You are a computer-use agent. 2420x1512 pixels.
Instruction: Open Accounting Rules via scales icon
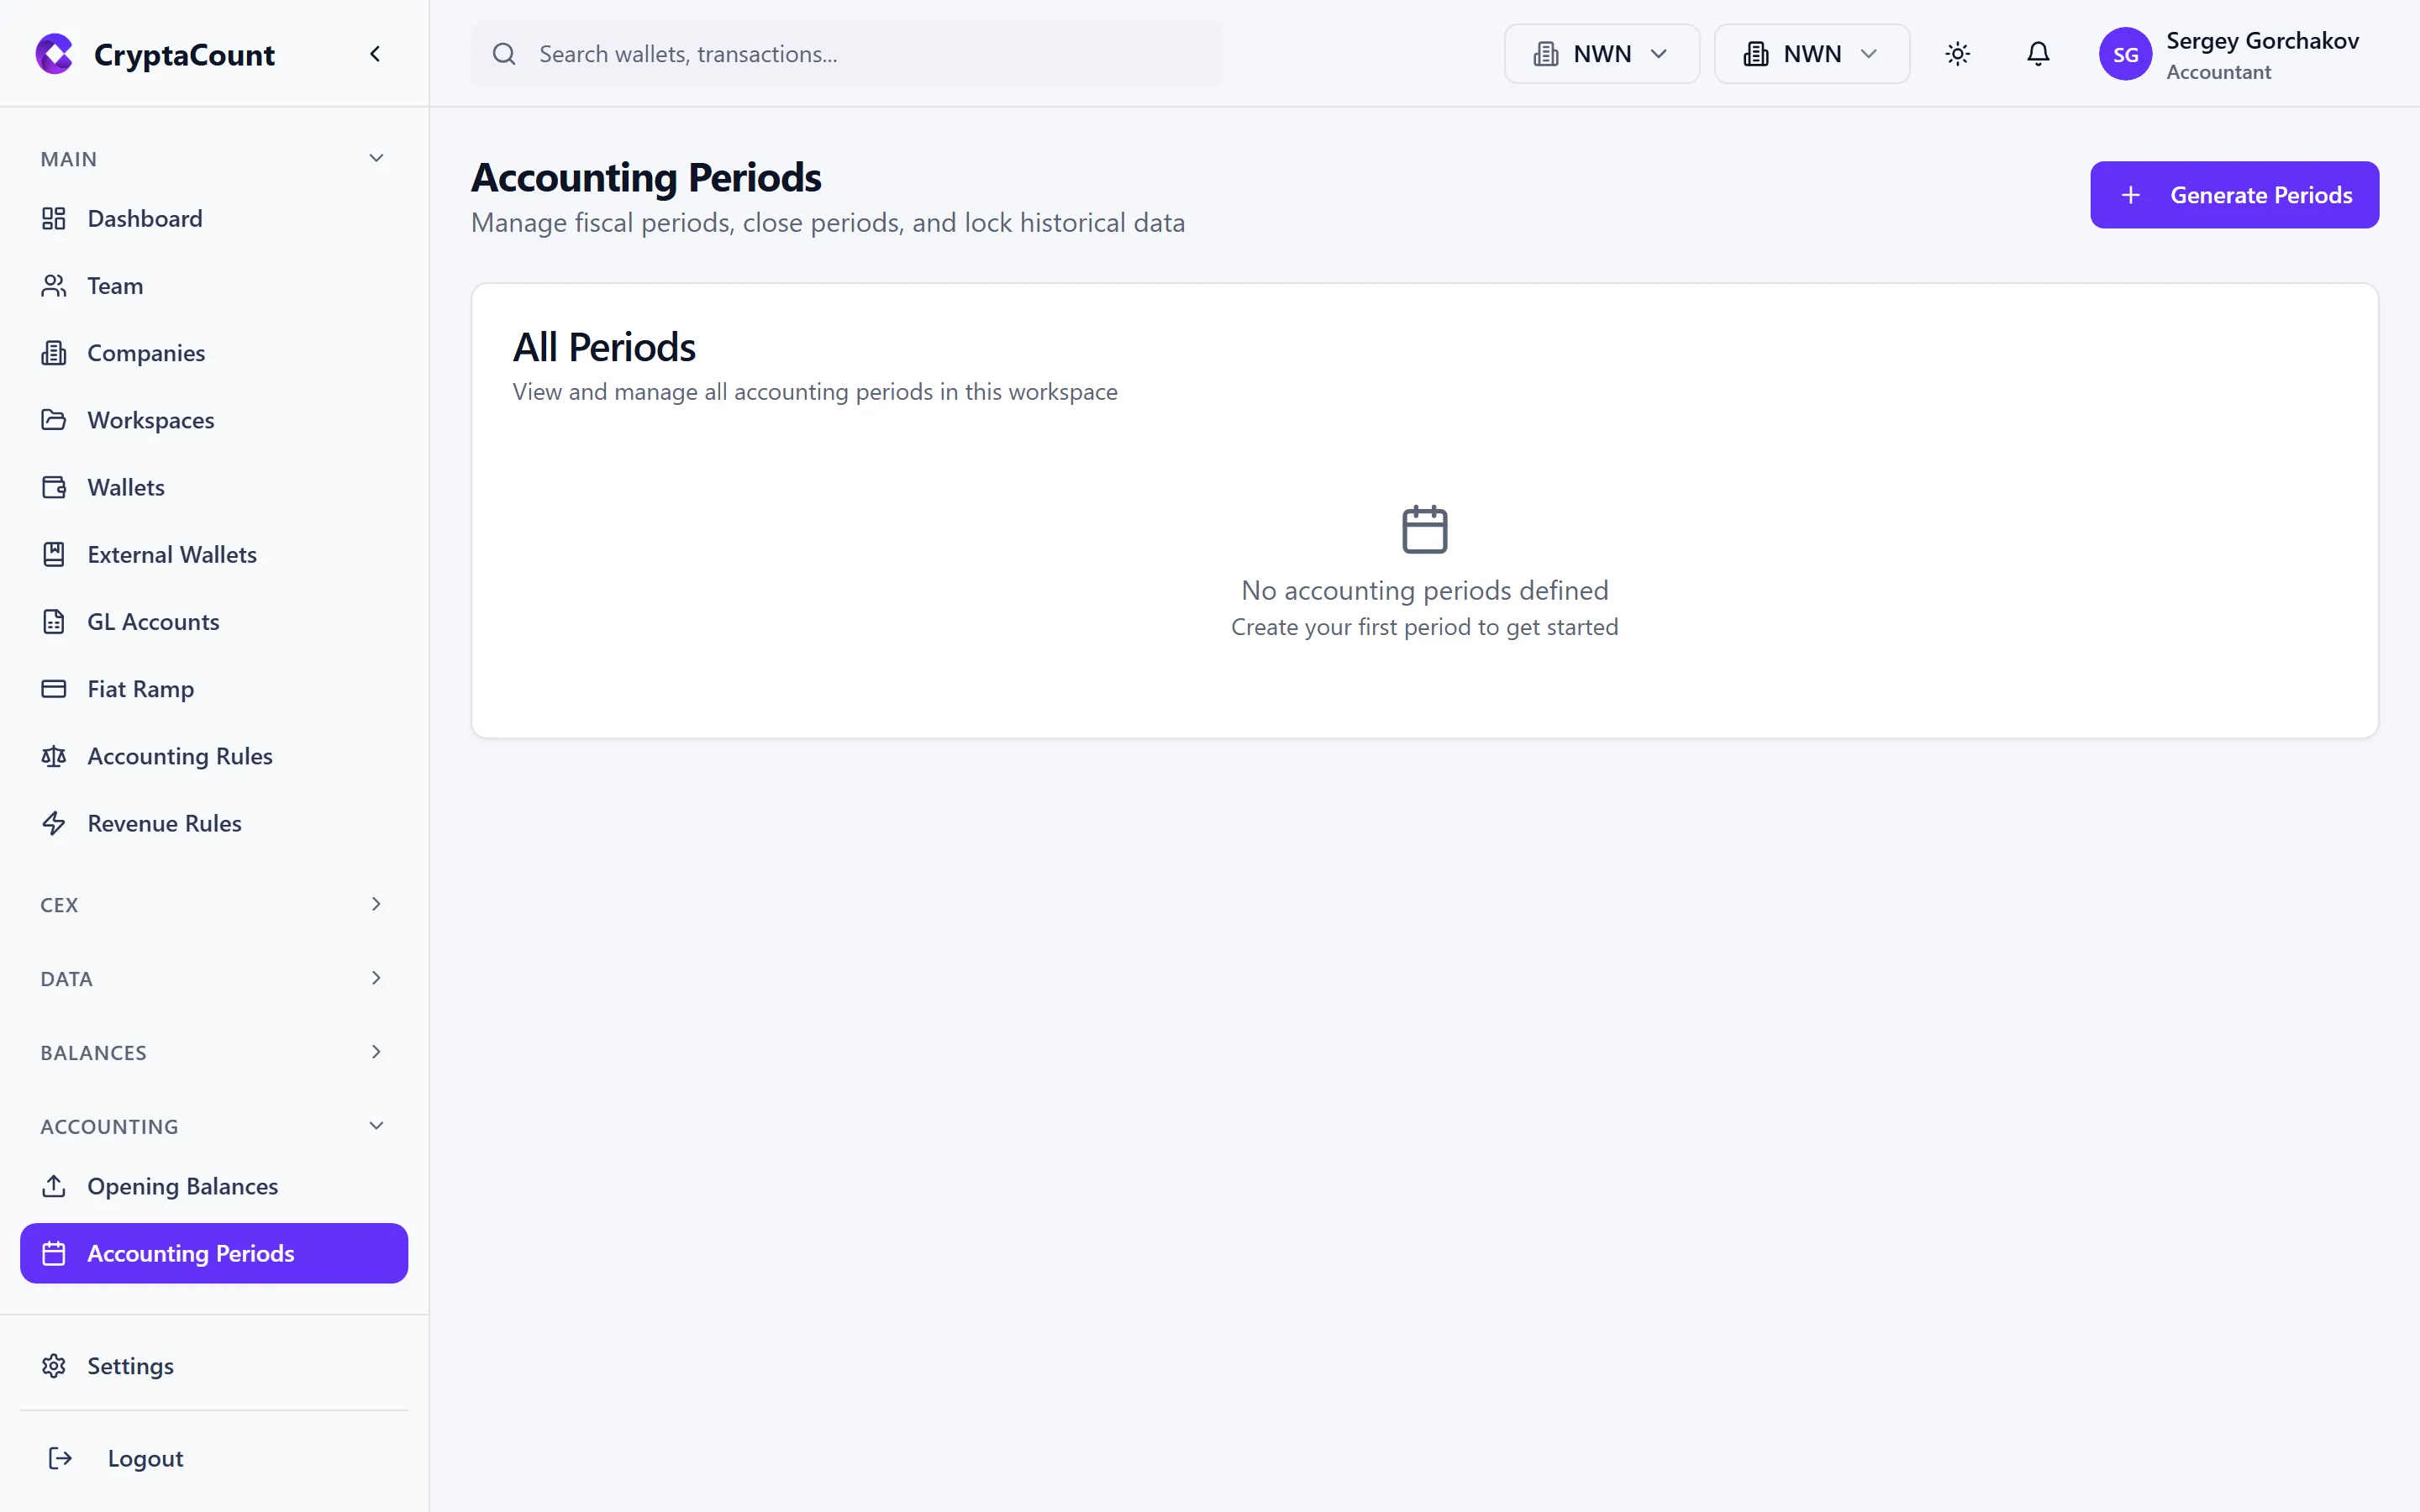(54, 756)
